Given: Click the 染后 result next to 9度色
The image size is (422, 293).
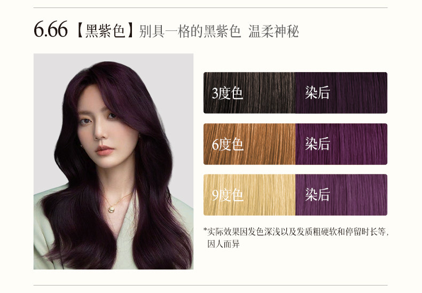Looking at the screenshot, I should click(x=341, y=195).
